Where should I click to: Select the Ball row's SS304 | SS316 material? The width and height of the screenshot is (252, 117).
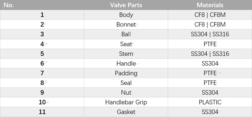tap(210, 34)
